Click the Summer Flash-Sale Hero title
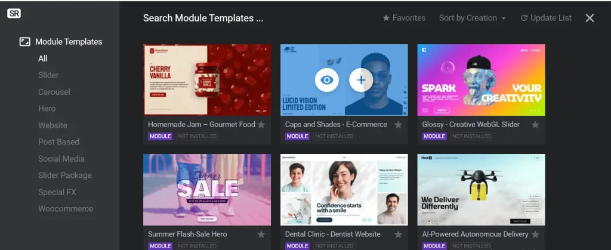The height and width of the screenshot is (250, 611). coord(187,234)
